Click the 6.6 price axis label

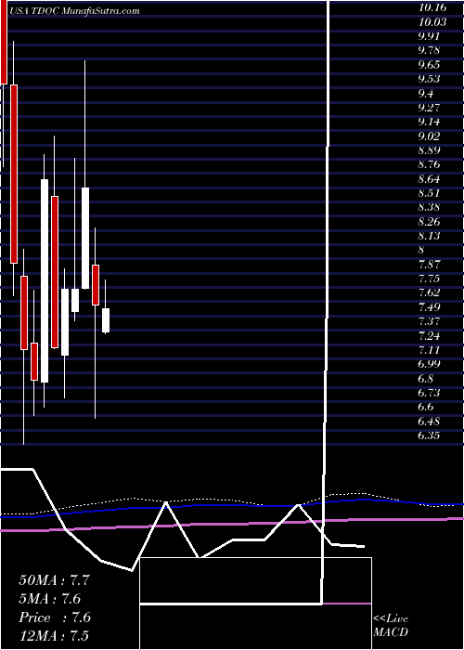426,408
